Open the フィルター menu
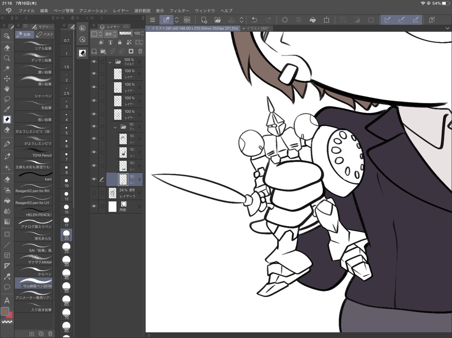Image resolution: width=452 pixels, height=338 pixels. pos(179,11)
